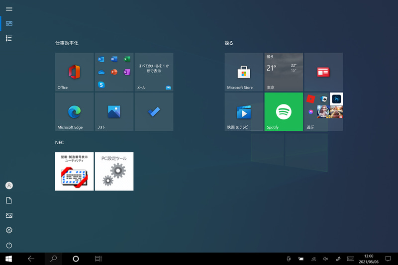
Task: Click the メール mail live tile
Action: pyautogui.click(x=154, y=72)
